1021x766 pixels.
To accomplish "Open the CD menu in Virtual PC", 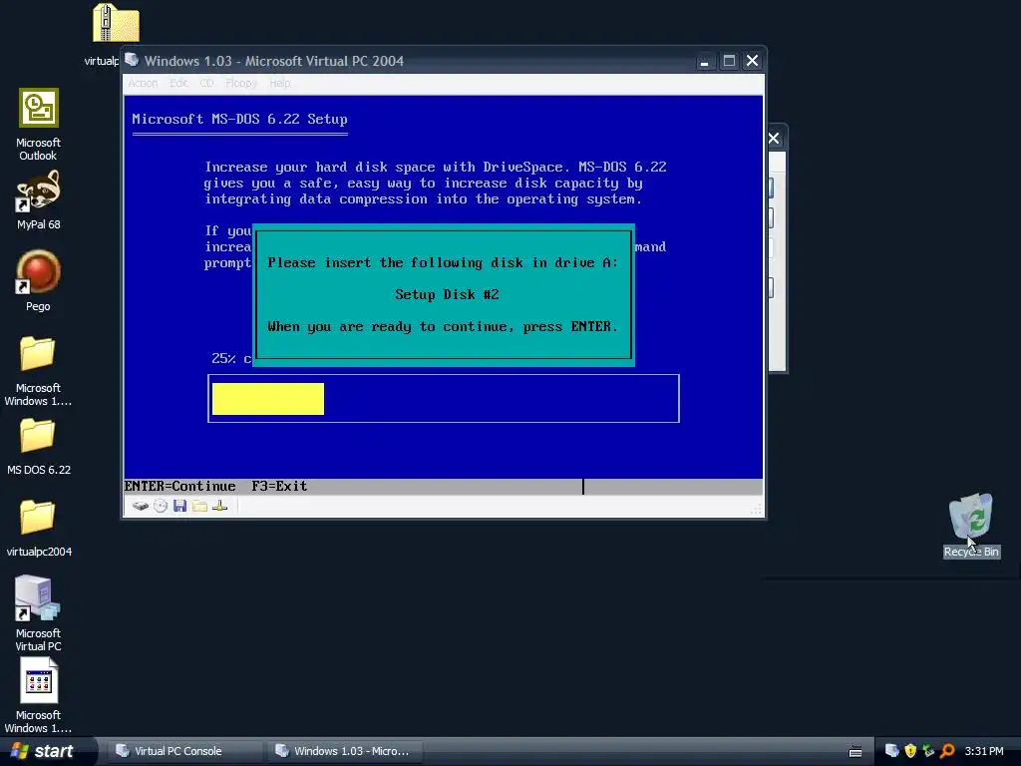I will click(206, 84).
